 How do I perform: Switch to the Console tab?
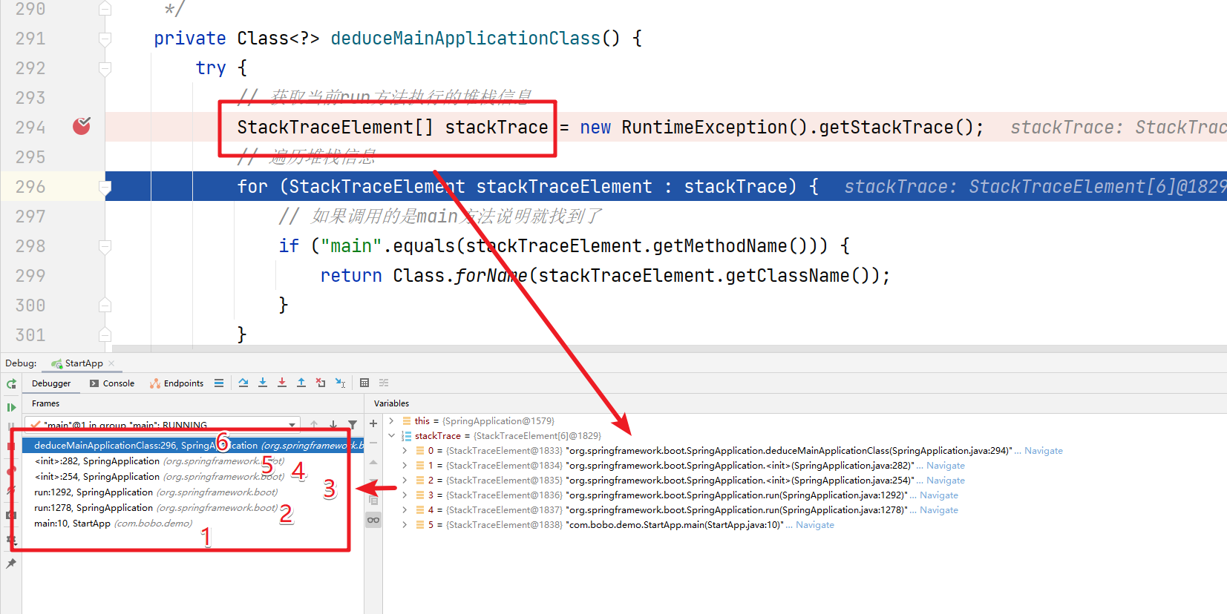112,383
